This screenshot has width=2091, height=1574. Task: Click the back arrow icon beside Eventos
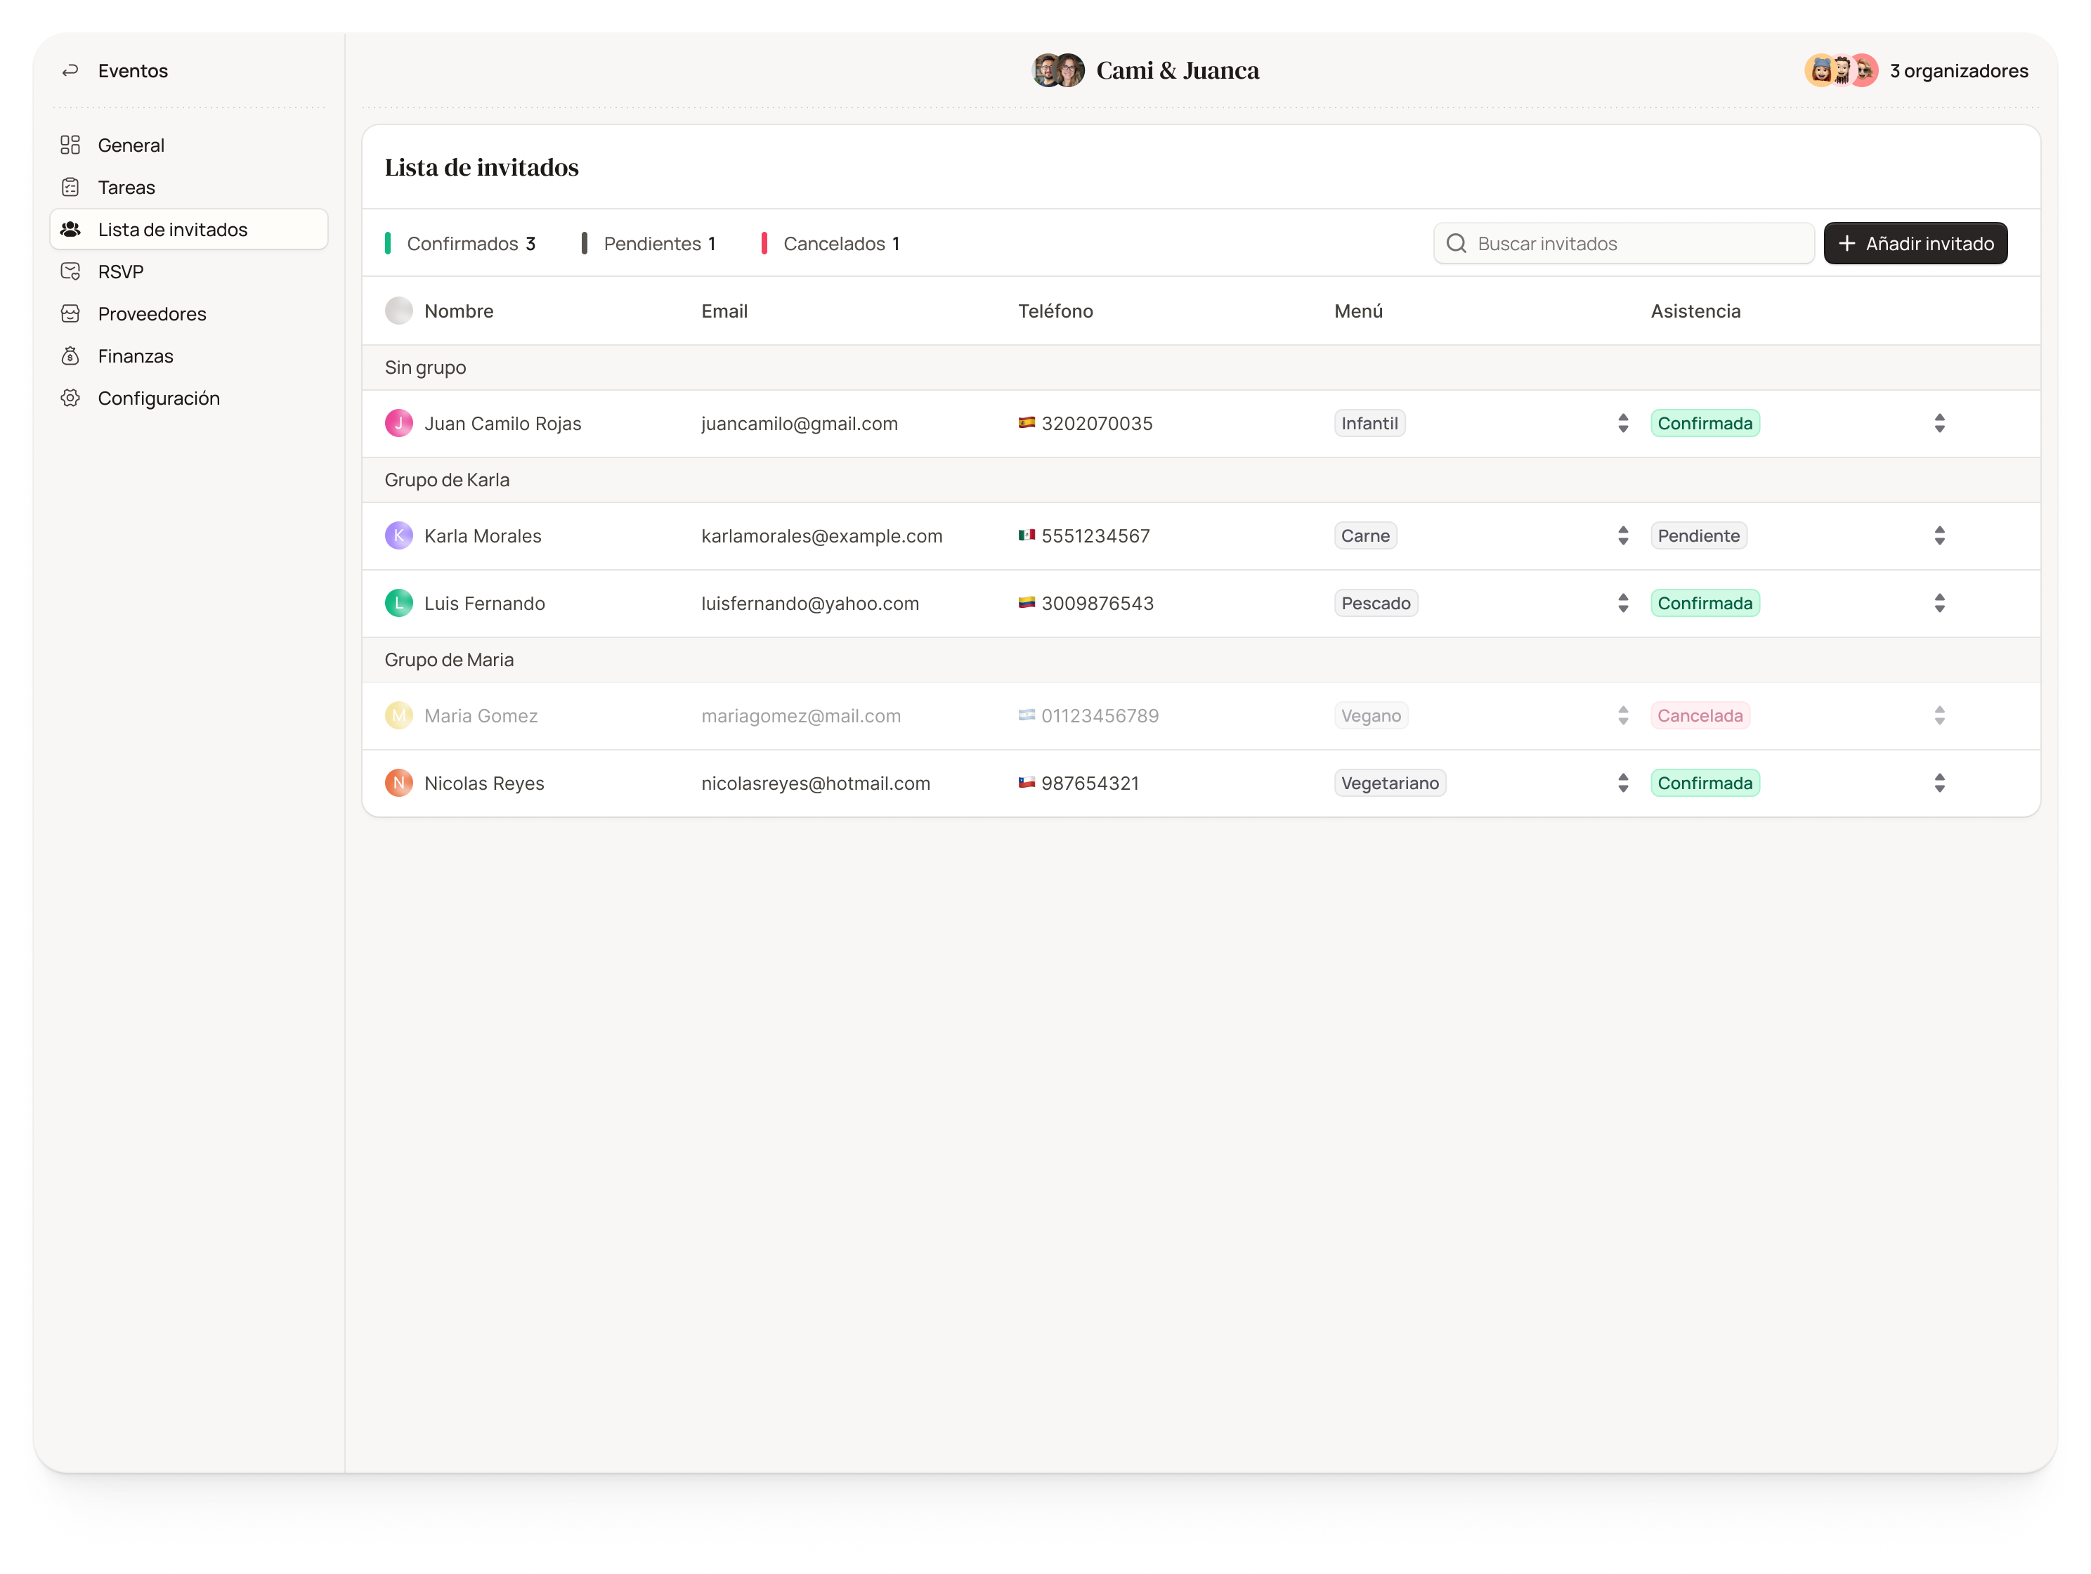click(70, 71)
